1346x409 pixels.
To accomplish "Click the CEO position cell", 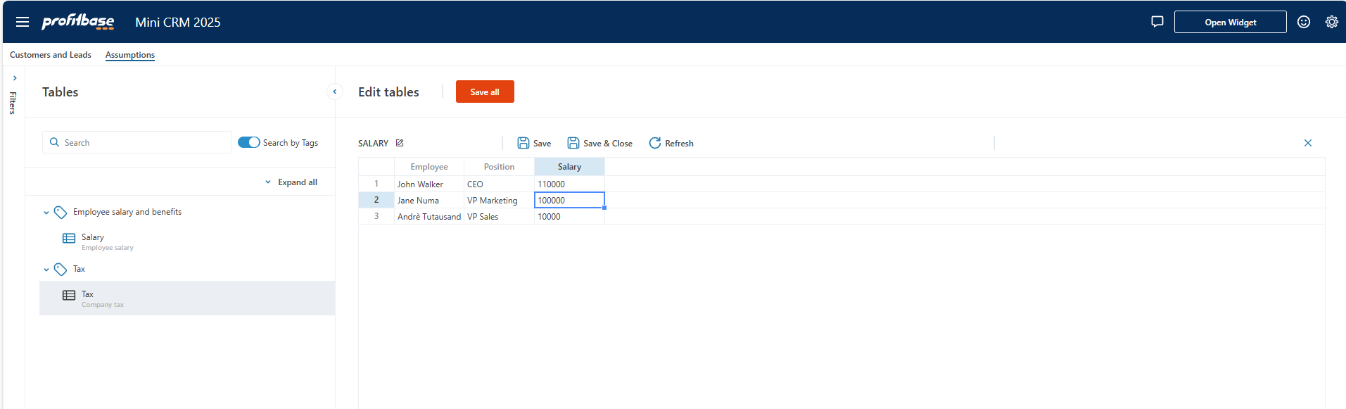I will [500, 184].
